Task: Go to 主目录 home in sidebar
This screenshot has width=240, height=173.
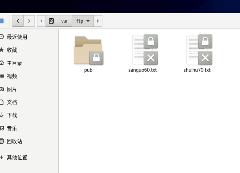Action: [29, 63]
